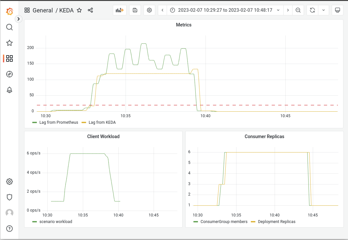Viewport: 348px width, 240px height.
Task: Click the 200 y-axis label in Metrics
Action: pyautogui.click(x=30, y=48)
